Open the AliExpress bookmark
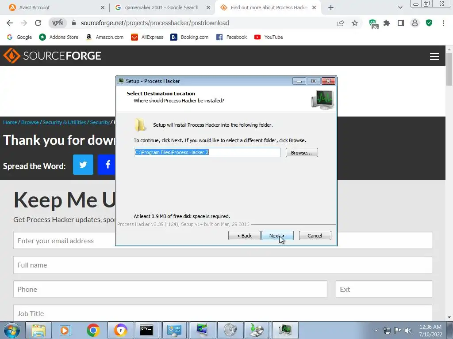Image resolution: width=453 pixels, height=339 pixels. (147, 37)
